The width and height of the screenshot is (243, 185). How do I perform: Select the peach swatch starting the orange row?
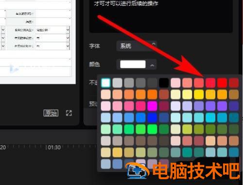105,94
